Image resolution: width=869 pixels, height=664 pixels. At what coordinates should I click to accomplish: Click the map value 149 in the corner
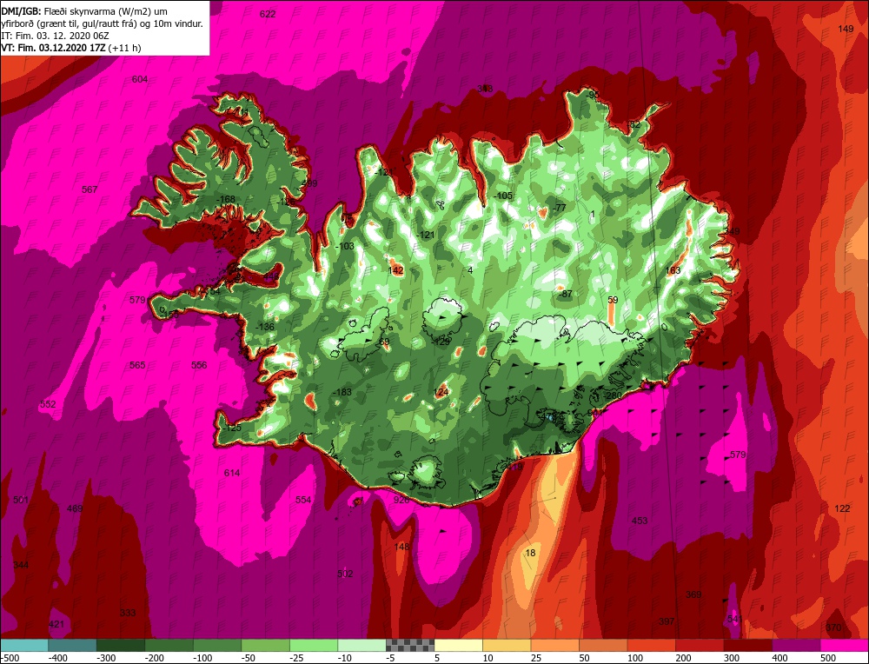[846, 29]
